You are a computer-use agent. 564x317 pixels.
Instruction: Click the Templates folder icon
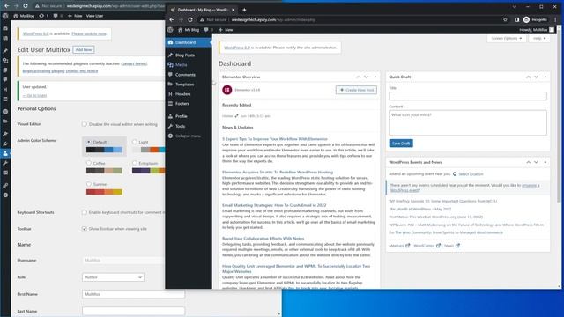pos(170,85)
